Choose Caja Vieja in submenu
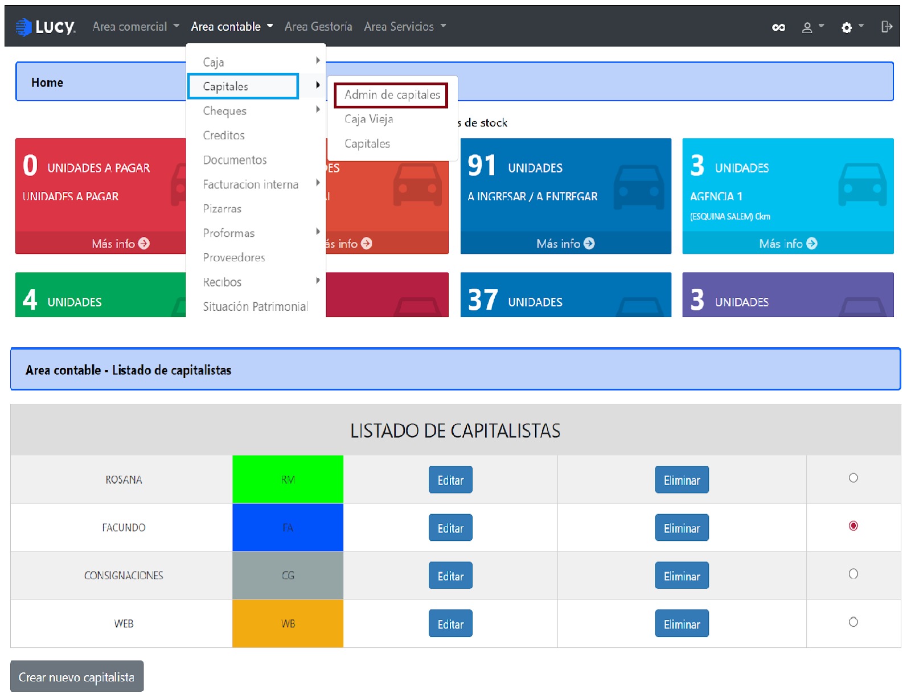Image resolution: width=911 pixels, height=694 pixels. (368, 119)
